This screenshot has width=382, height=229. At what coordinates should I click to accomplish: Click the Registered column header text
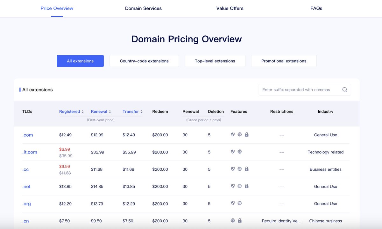69,111
